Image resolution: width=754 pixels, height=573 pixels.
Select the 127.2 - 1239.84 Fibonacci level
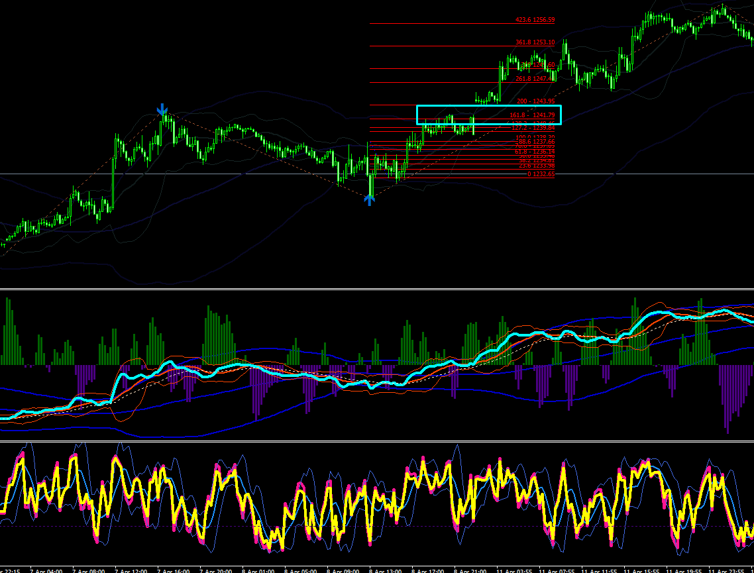point(533,128)
